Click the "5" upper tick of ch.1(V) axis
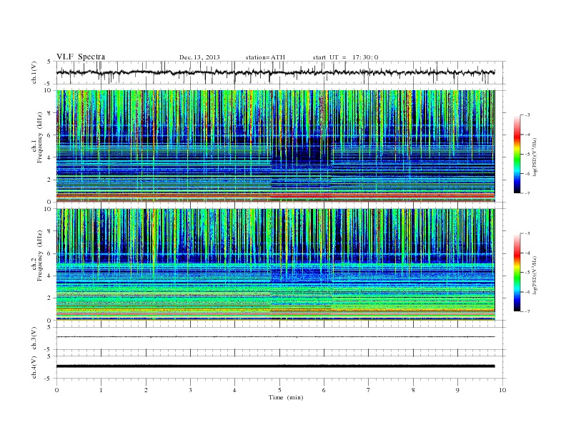 tap(49, 62)
